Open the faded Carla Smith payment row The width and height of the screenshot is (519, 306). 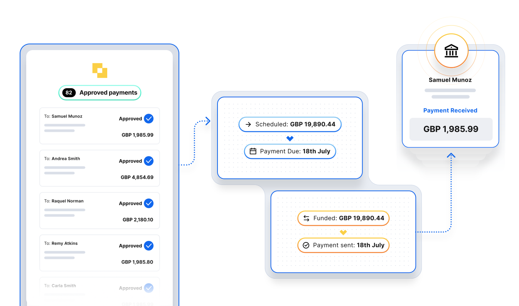(99, 291)
